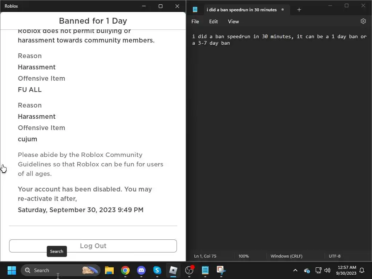Open Skype from taskbar

coord(157,270)
